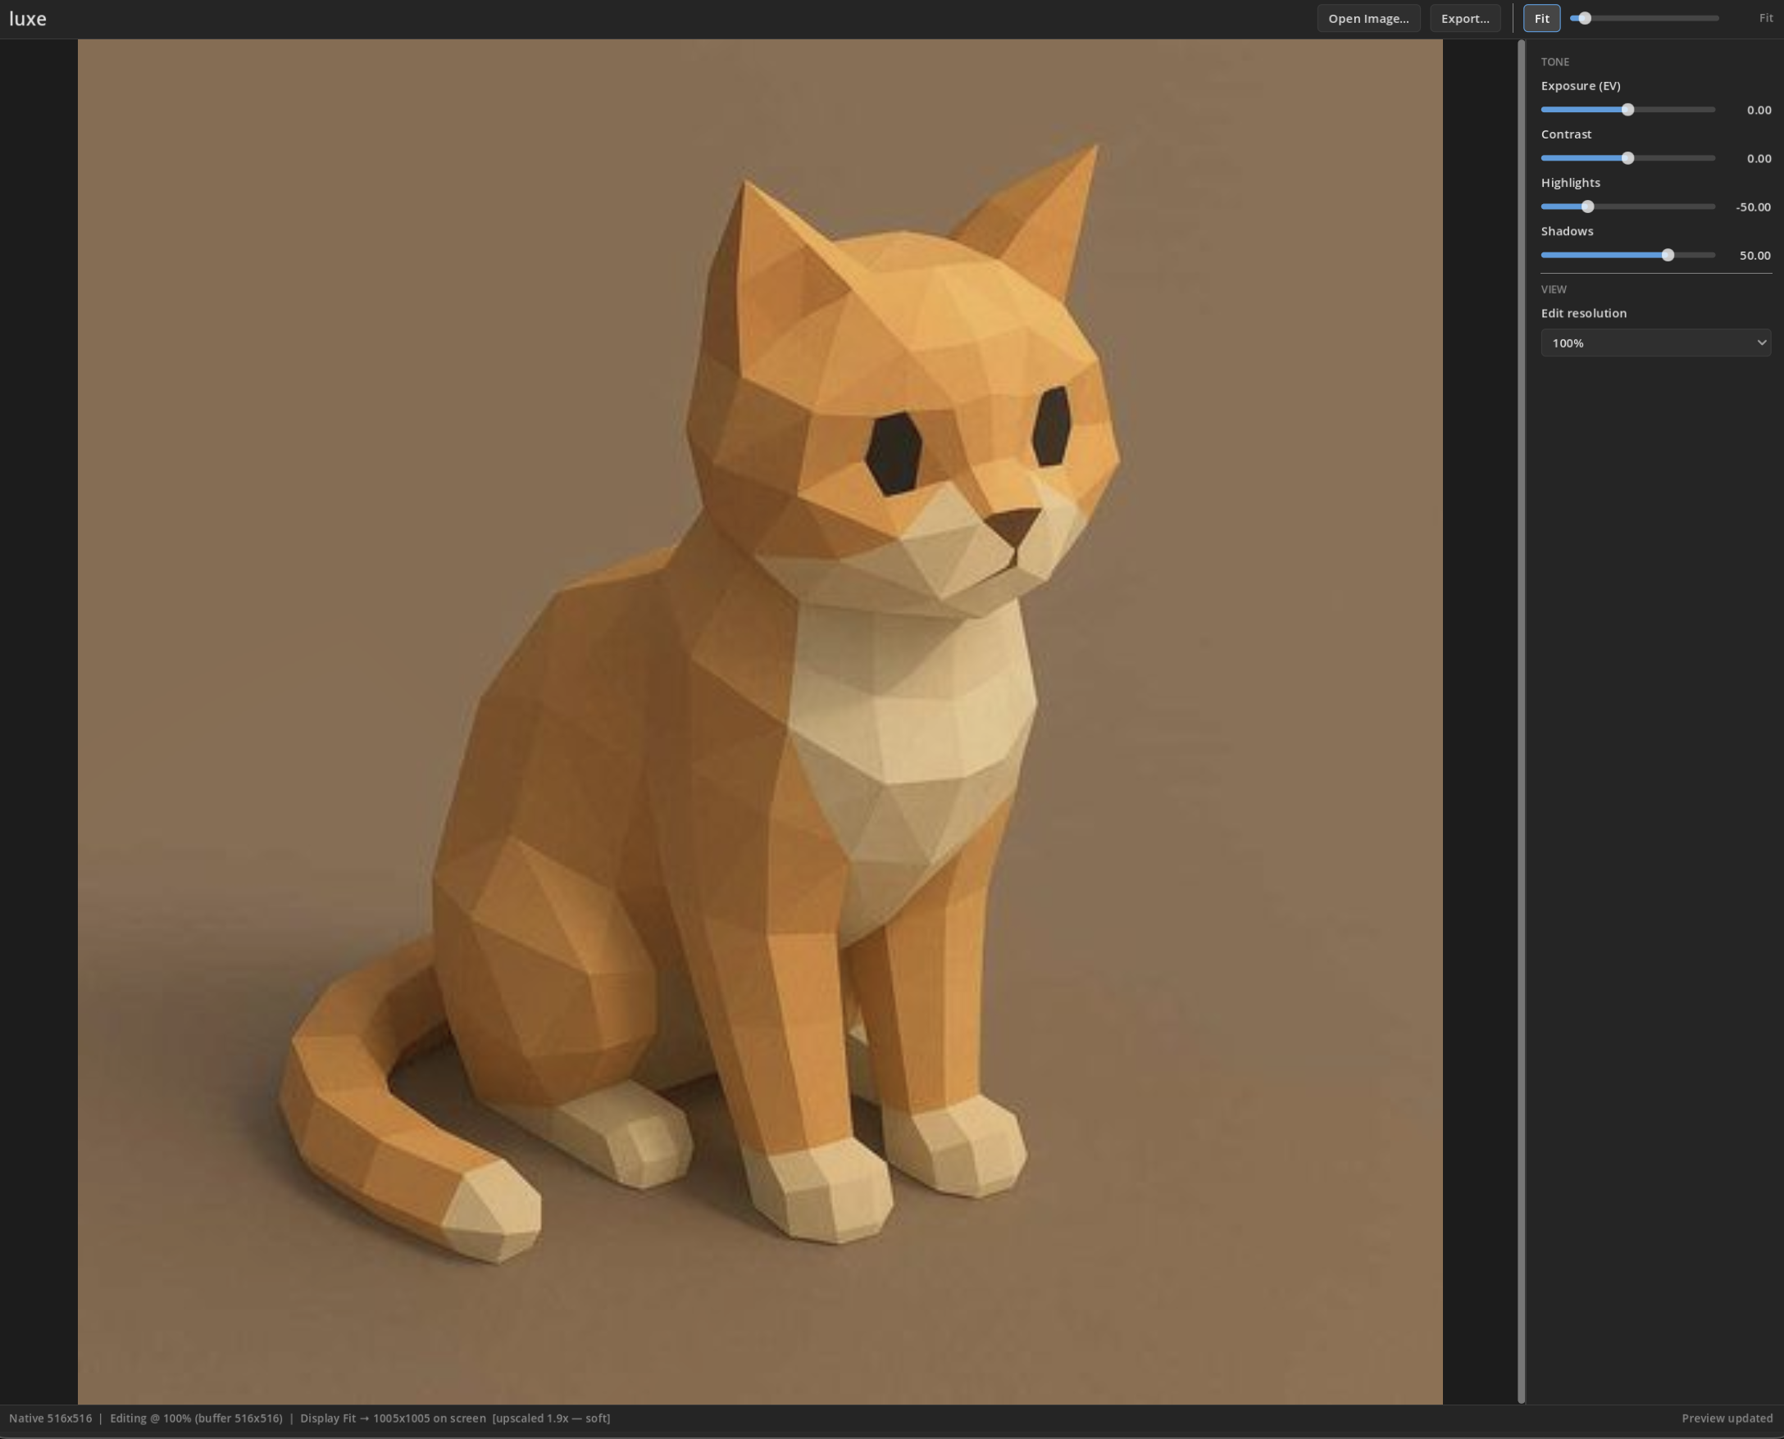Click the Native 516x516 status text
The image size is (1784, 1439).
coord(51,1419)
